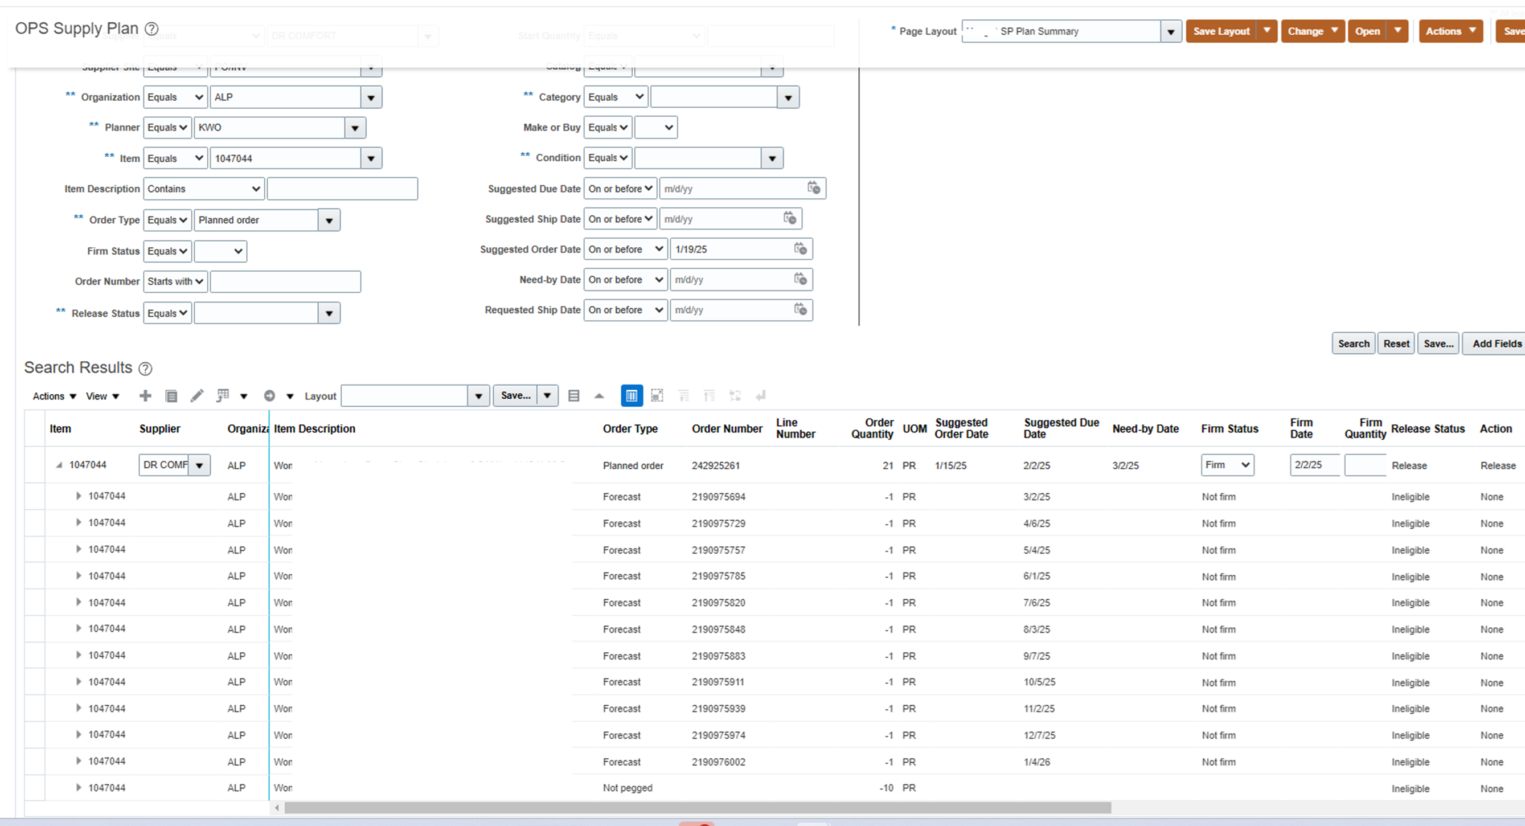This screenshot has height=826, width=1525.
Task: Click the Release Status column header
Action: (x=1427, y=429)
